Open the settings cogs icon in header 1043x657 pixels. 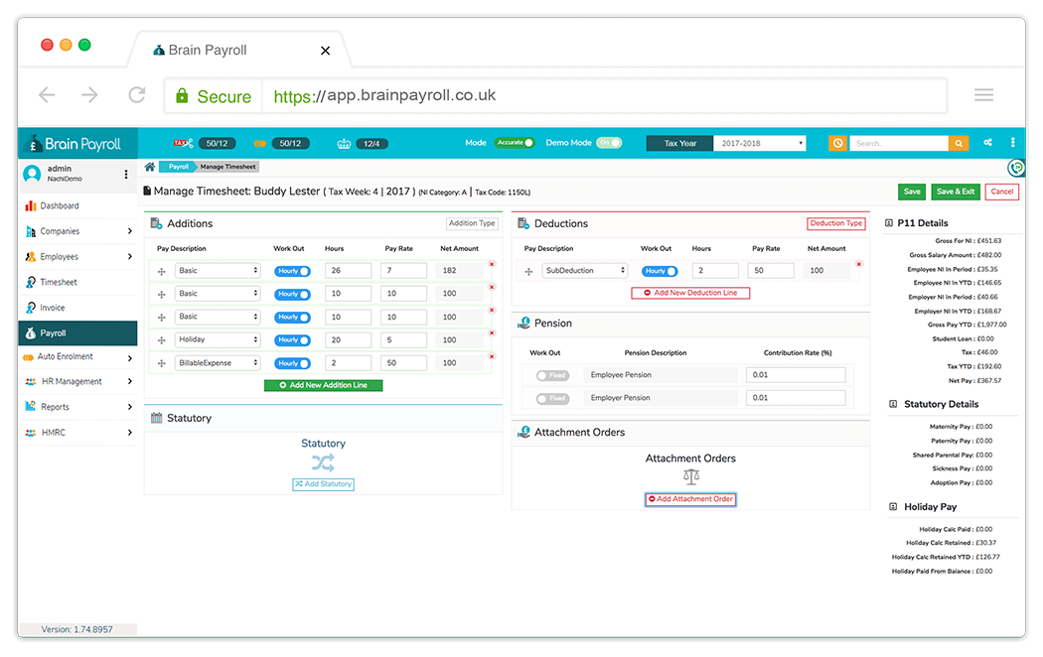(x=987, y=143)
